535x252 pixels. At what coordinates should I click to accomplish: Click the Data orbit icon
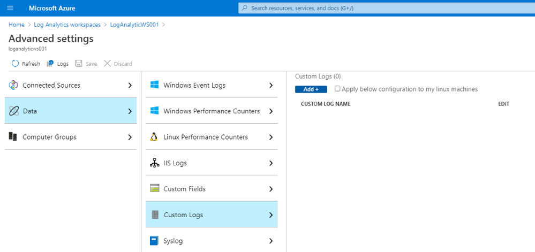pos(13,111)
